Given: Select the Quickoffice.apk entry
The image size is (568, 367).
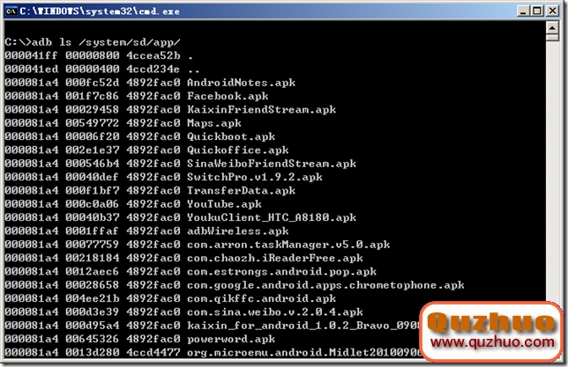Looking at the screenshot, I should tap(238, 150).
